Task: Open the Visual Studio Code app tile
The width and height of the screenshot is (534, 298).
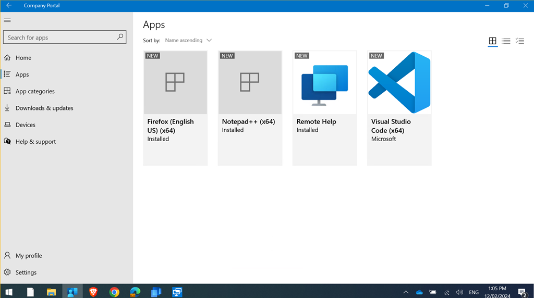Action: (x=399, y=108)
